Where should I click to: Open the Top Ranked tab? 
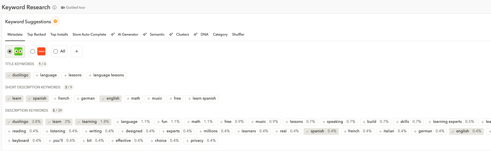click(36, 34)
